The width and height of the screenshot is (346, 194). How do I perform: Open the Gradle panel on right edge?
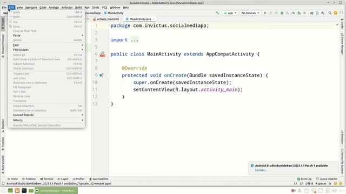point(342,24)
